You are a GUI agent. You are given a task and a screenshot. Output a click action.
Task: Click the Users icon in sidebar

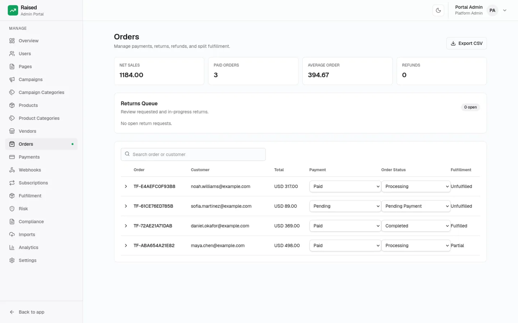tap(12, 53)
